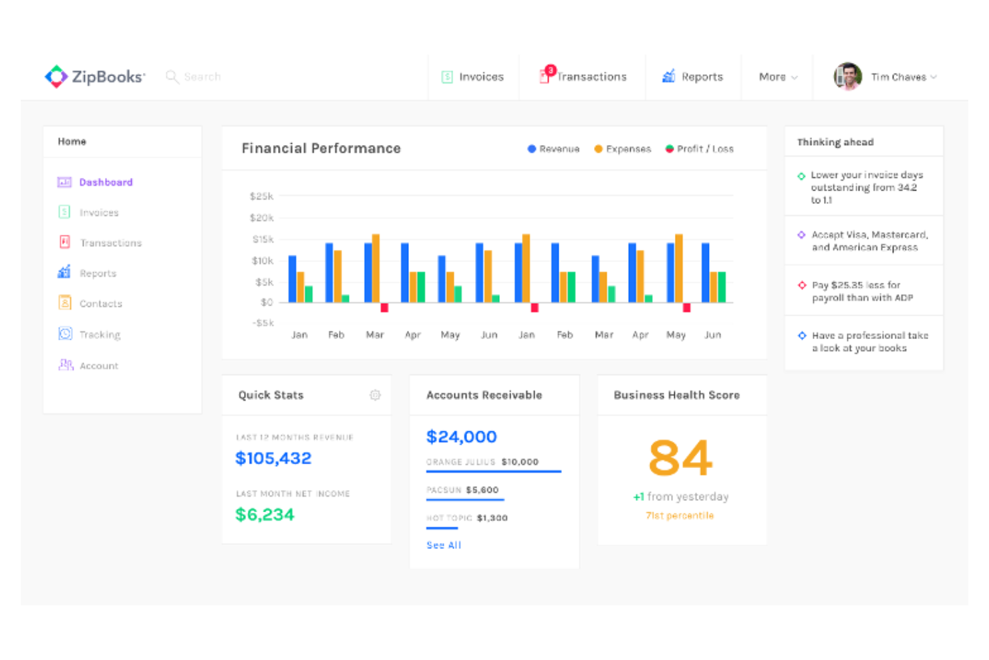Click the Orange Julius receivable progress bar
Screen dimensions: 989x660
point(493,471)
